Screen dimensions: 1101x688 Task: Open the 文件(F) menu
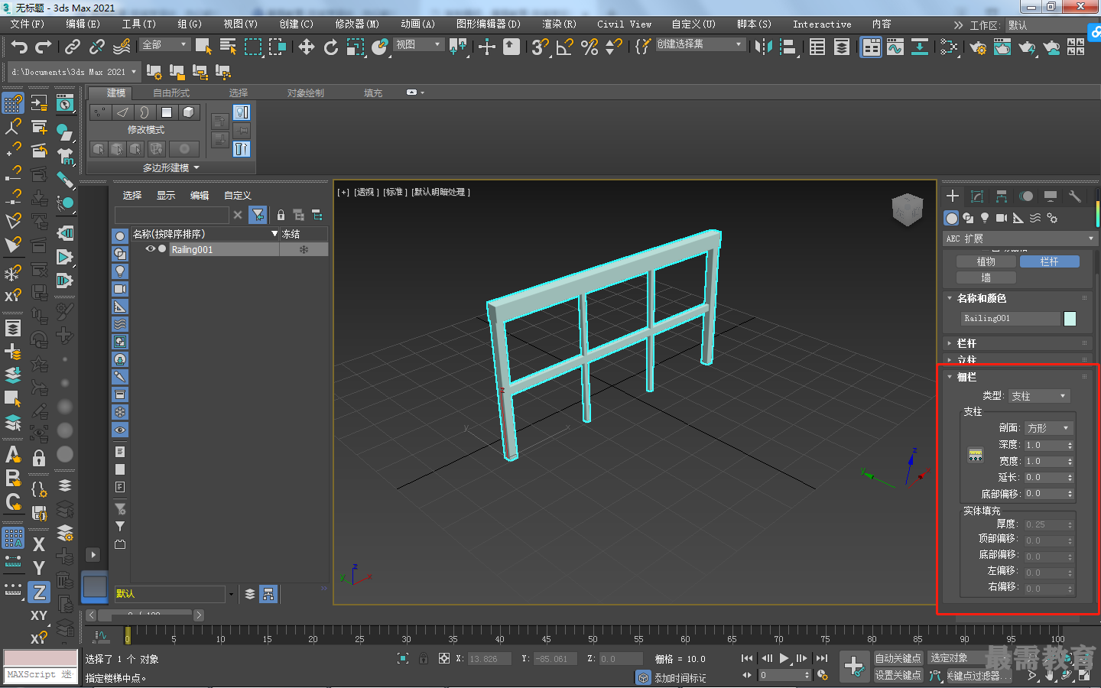(x=28, y=24)
